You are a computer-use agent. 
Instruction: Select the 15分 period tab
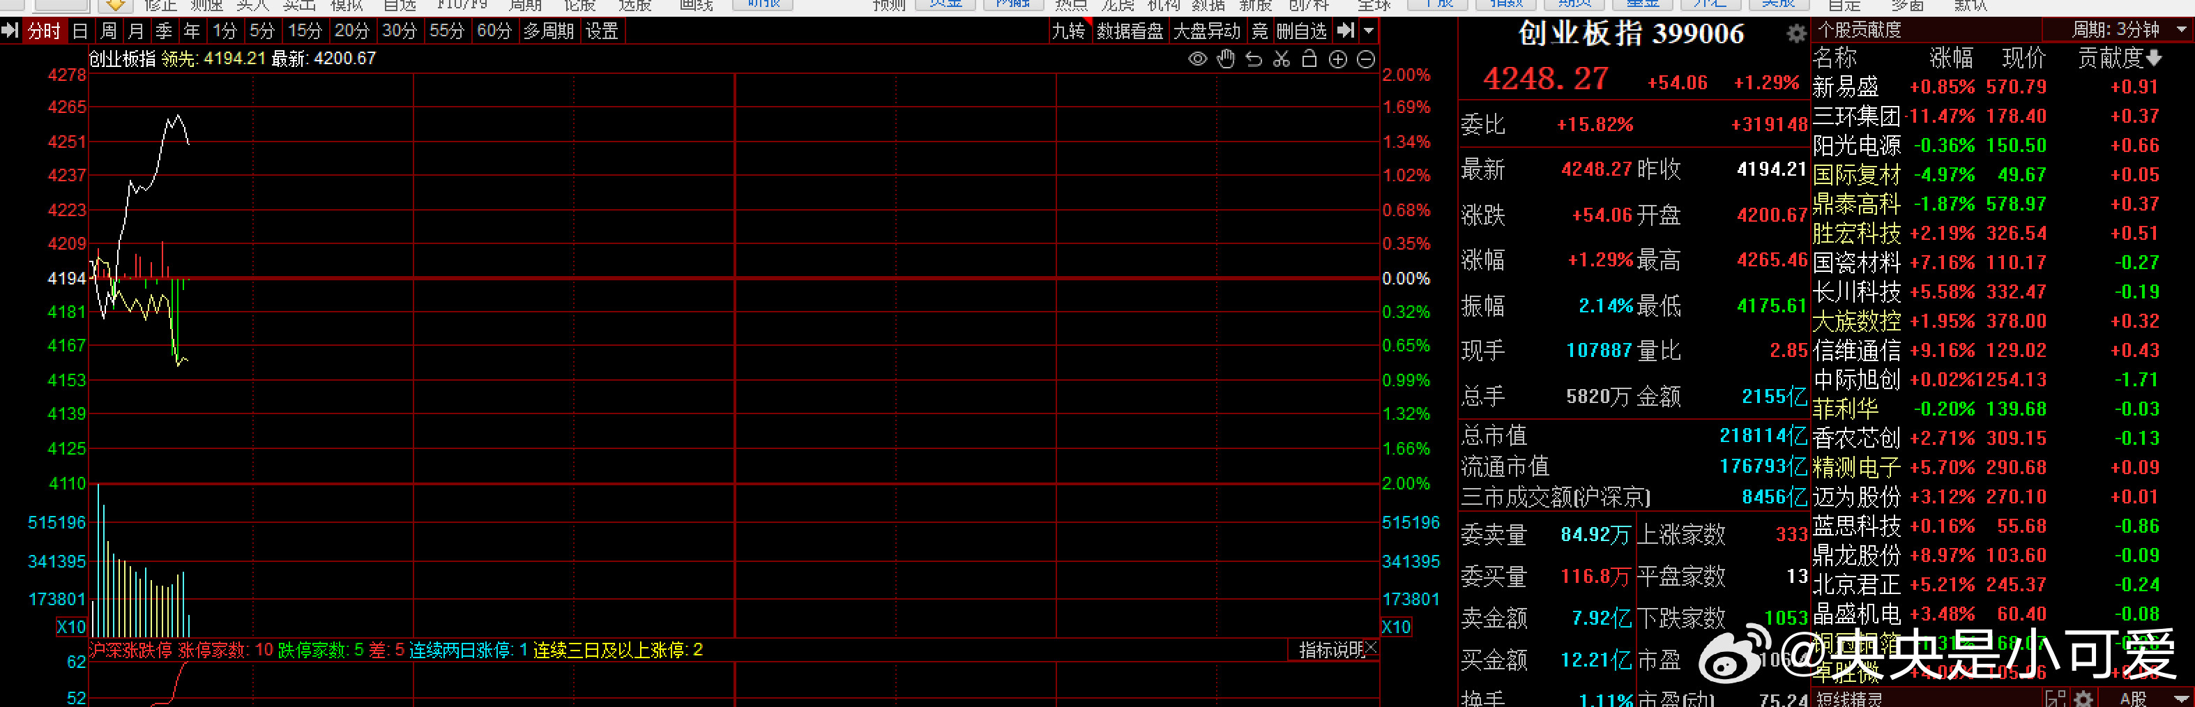point(304,31)
